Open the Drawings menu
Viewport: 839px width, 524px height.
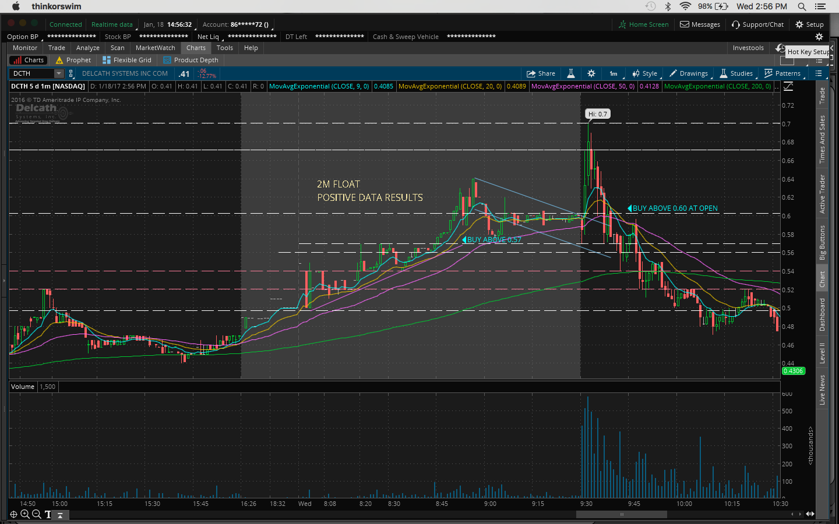689,73
